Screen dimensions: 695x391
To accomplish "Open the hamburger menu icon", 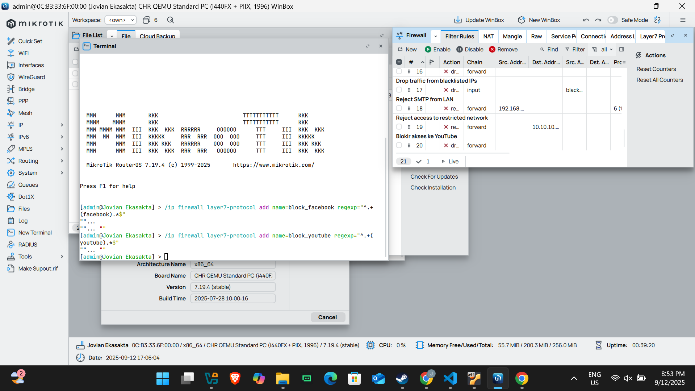I will click(683, 20).
